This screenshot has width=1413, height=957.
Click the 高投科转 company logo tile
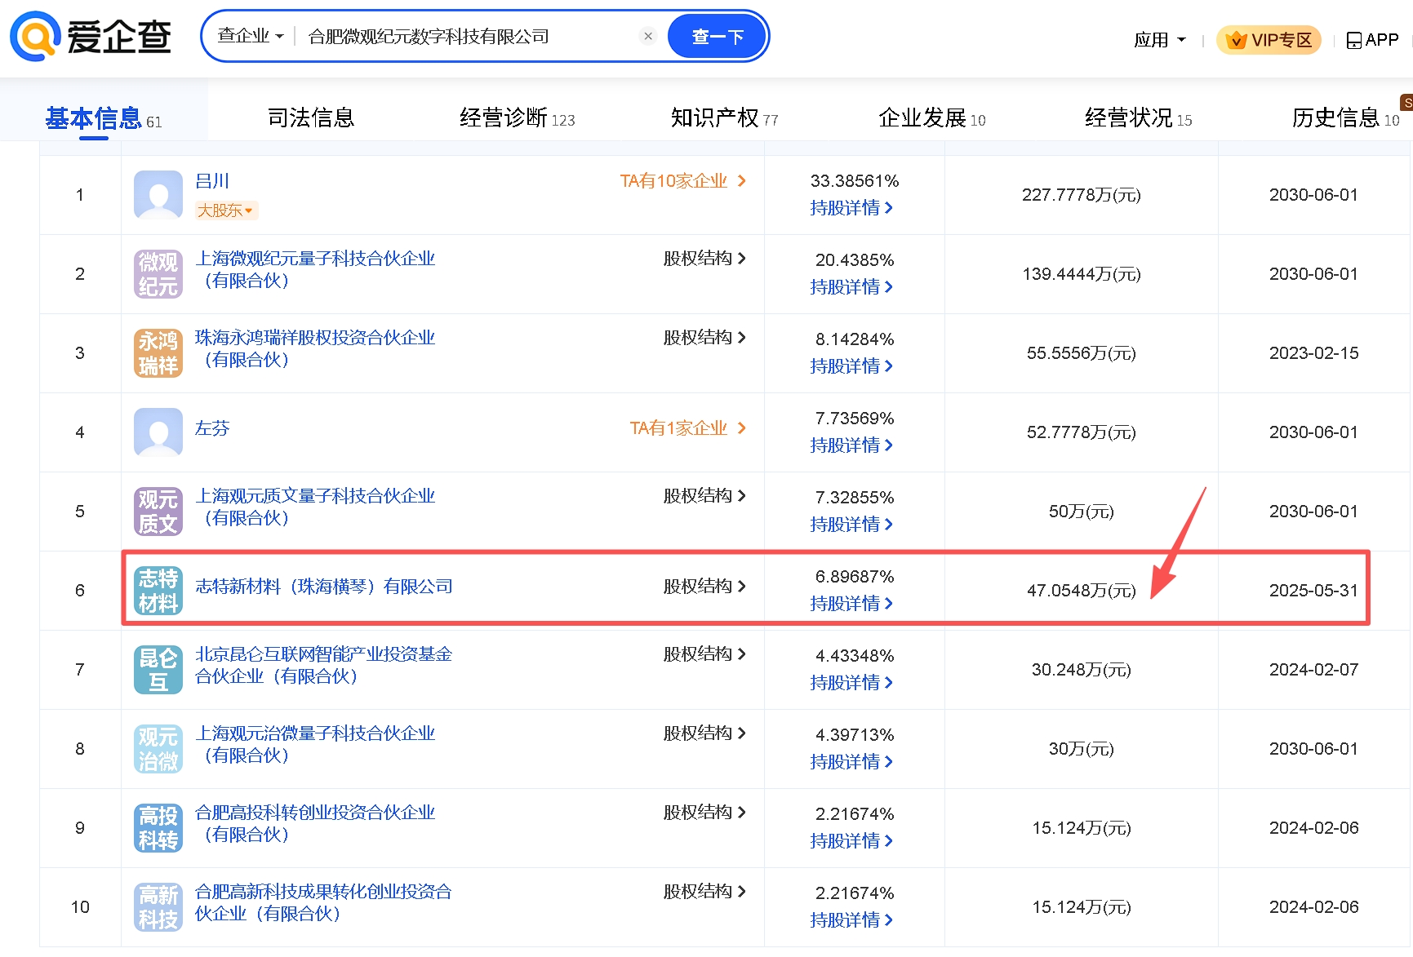pos(158,827)
